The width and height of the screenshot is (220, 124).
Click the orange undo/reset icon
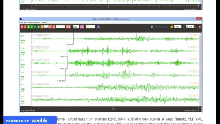click(x=42, y=27)
